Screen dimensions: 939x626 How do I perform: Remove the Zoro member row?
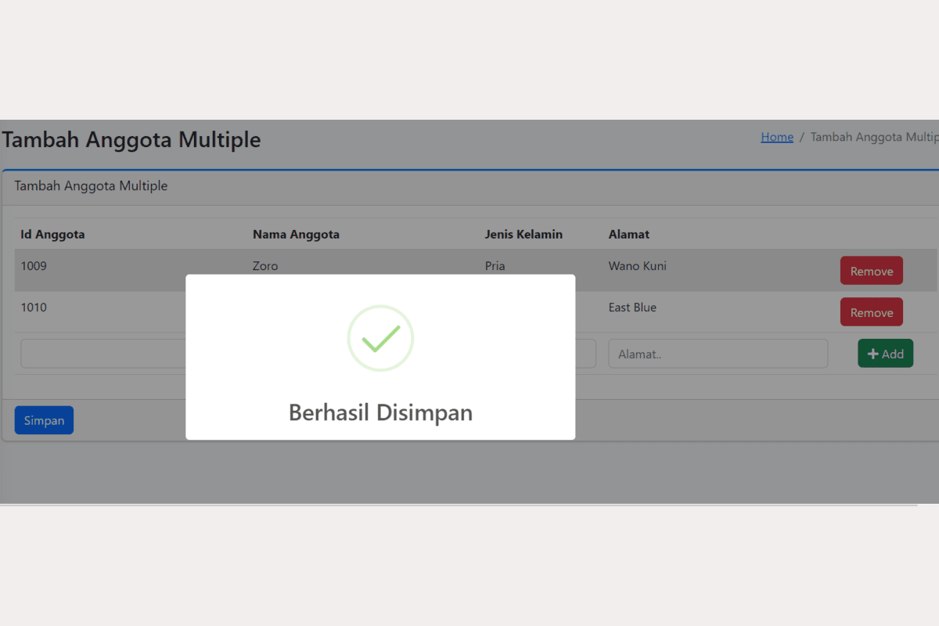(x=871, y=271)
